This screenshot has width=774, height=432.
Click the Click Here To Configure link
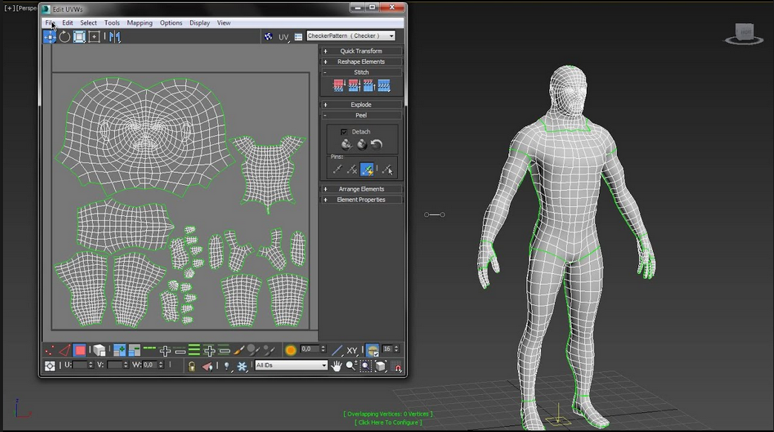pyautogui.click(x=389, y=422)
